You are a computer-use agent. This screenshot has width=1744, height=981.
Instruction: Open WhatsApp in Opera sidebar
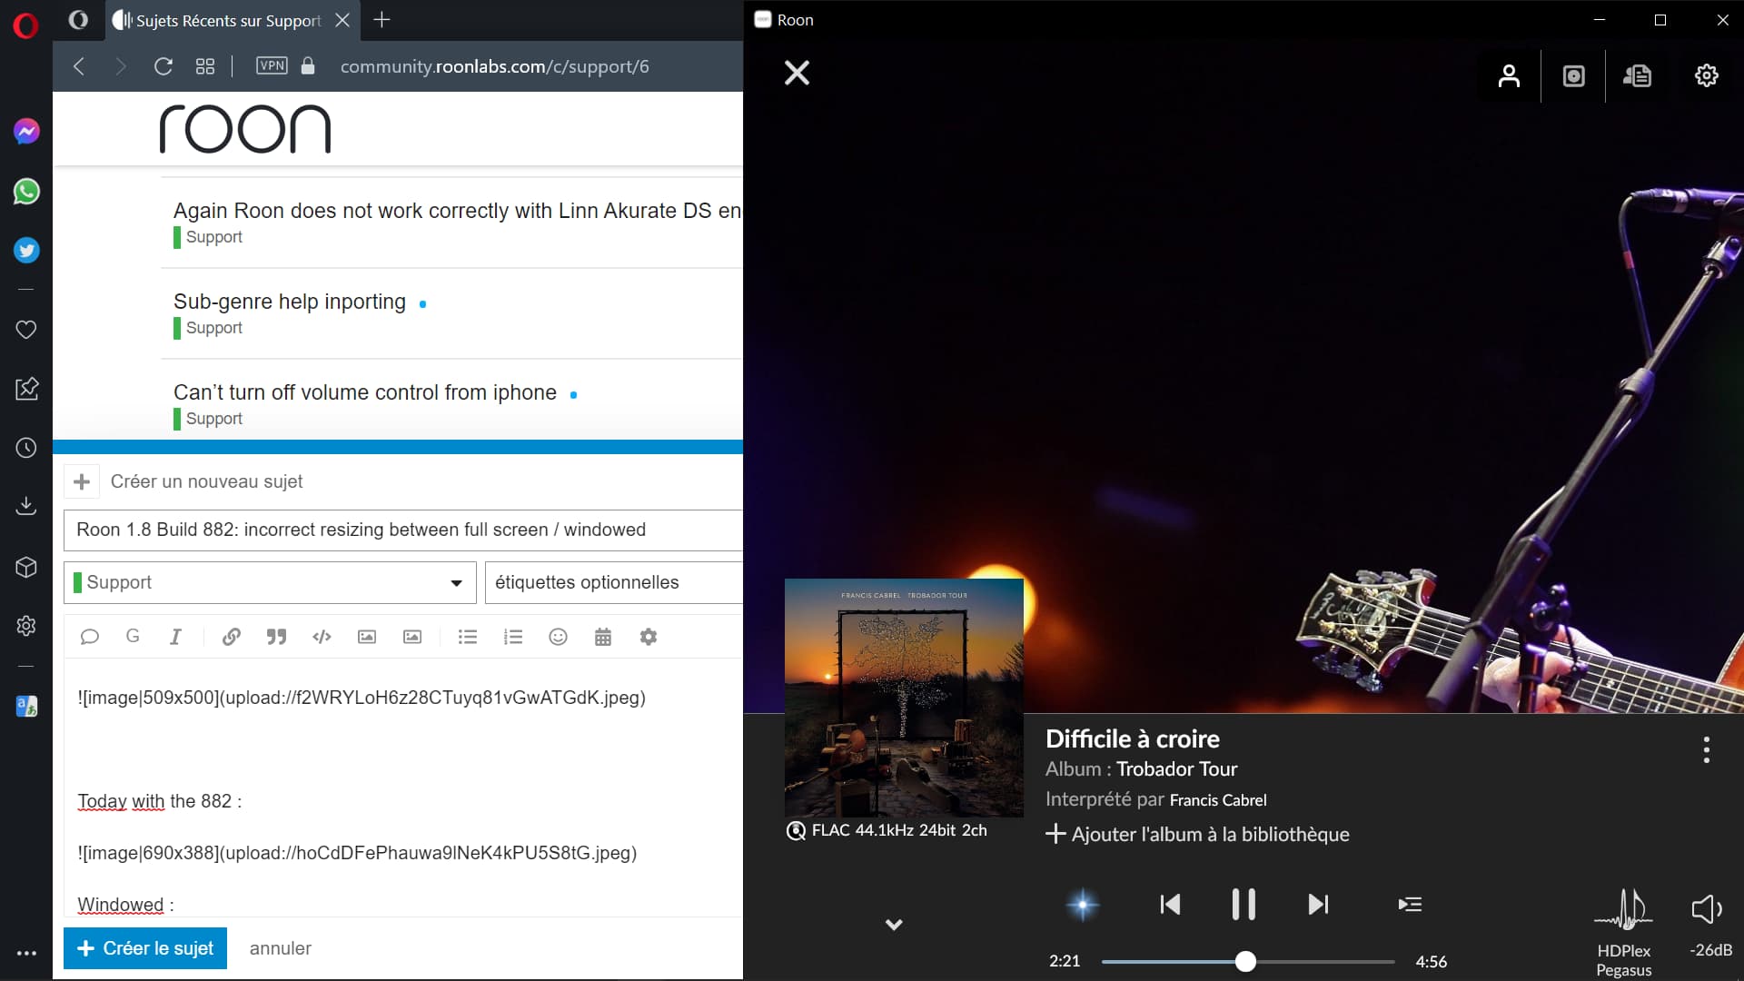click(26, 192)
